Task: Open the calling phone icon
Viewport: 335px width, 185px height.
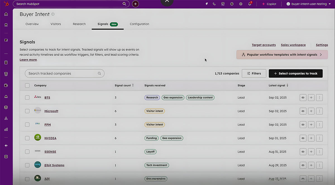Action: tap(214, 4)
